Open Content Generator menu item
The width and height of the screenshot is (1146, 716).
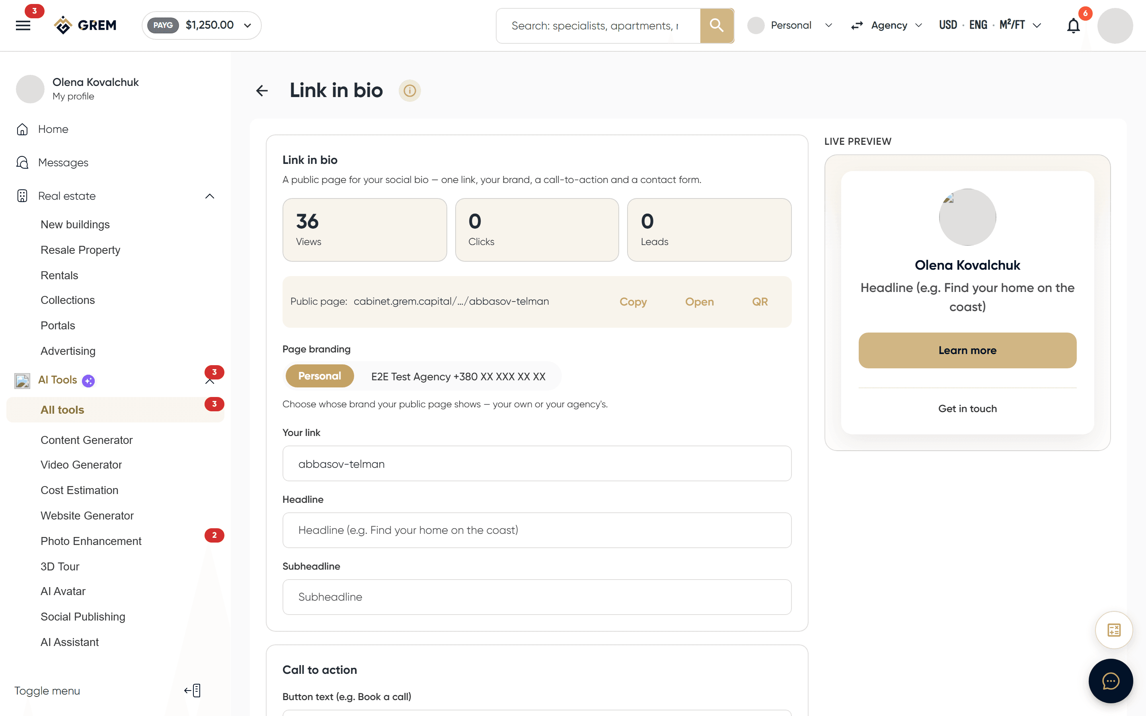[87, 440]
